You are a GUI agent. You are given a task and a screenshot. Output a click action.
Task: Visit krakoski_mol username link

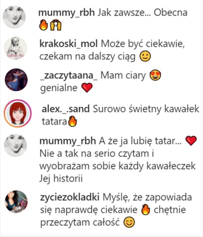tap(68, 44)
